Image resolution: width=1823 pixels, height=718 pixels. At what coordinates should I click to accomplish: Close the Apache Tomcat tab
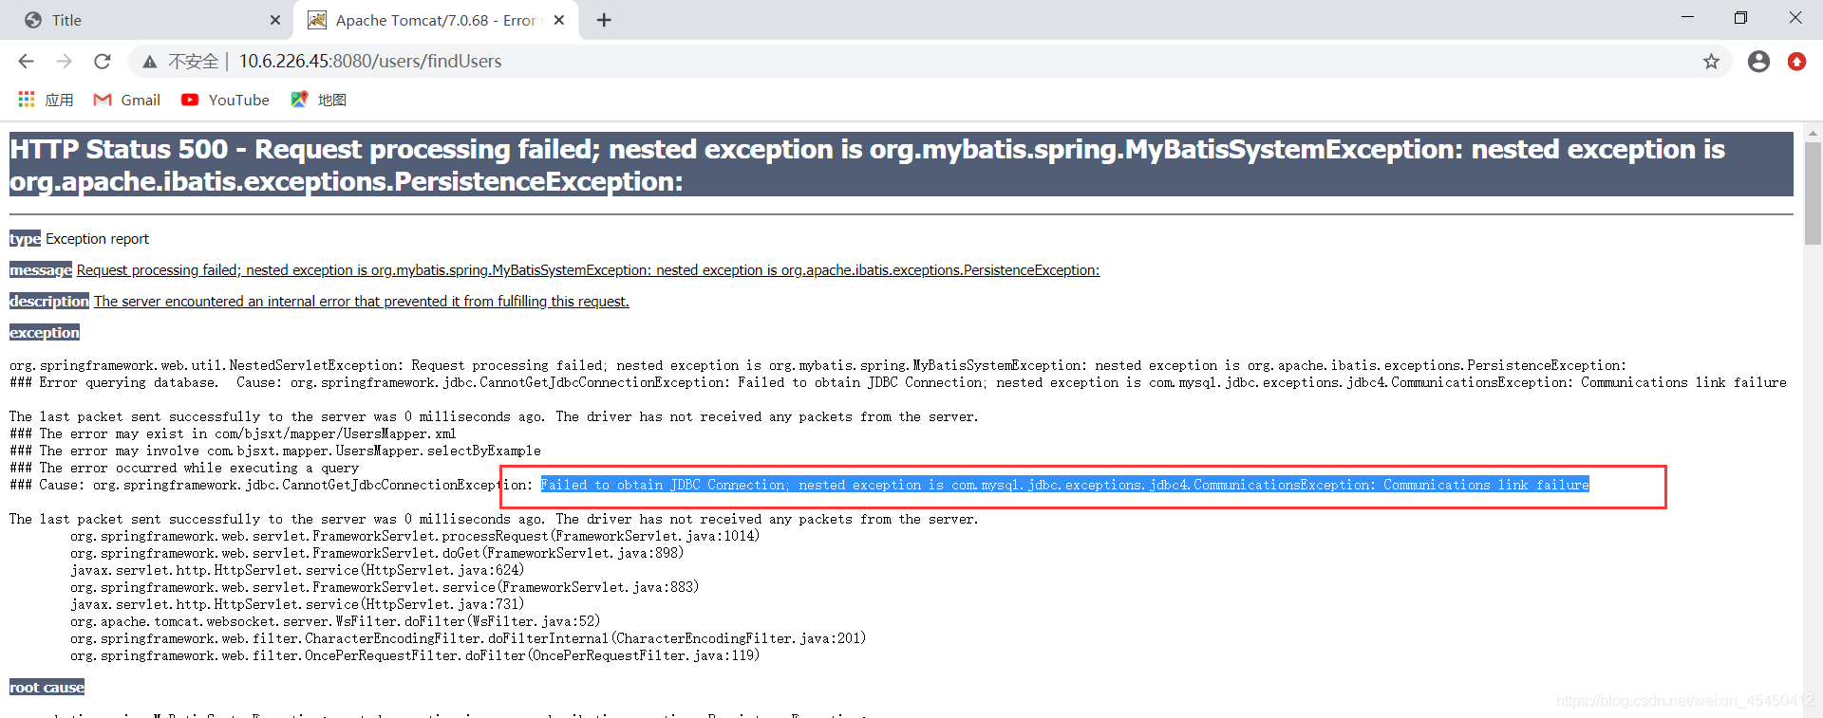[x=559, y=20]
